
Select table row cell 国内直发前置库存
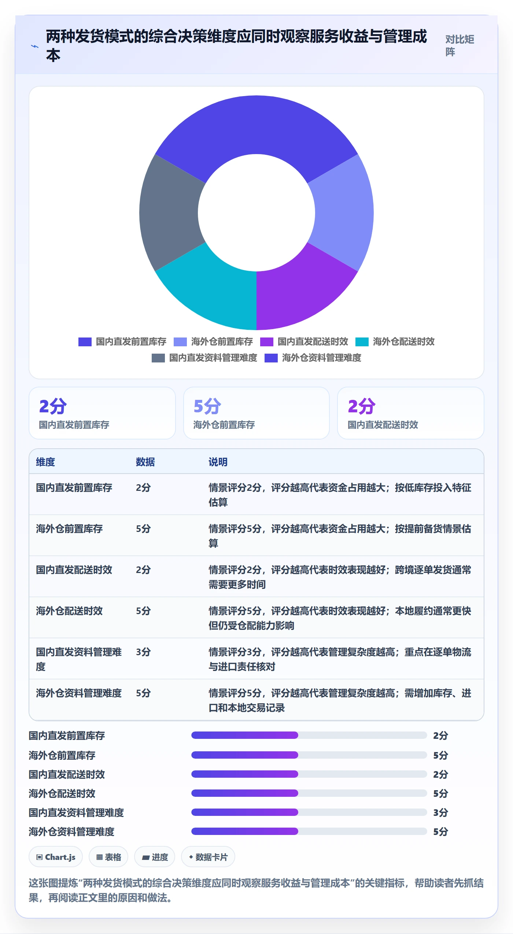[x=74, y=488]
